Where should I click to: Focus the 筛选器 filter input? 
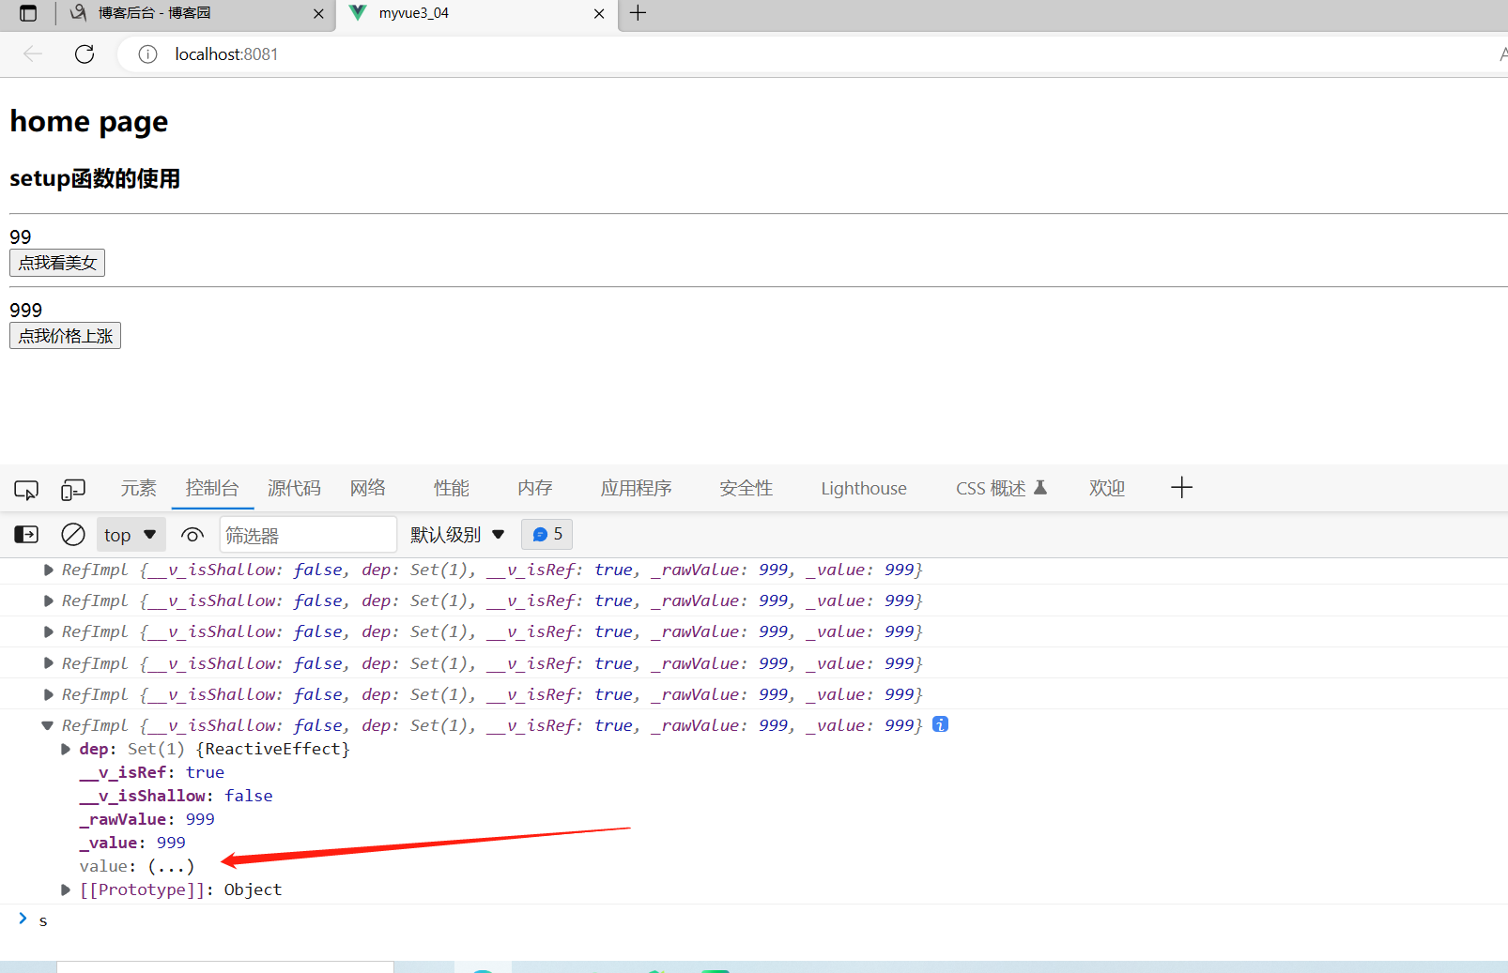tap(308, 535)
